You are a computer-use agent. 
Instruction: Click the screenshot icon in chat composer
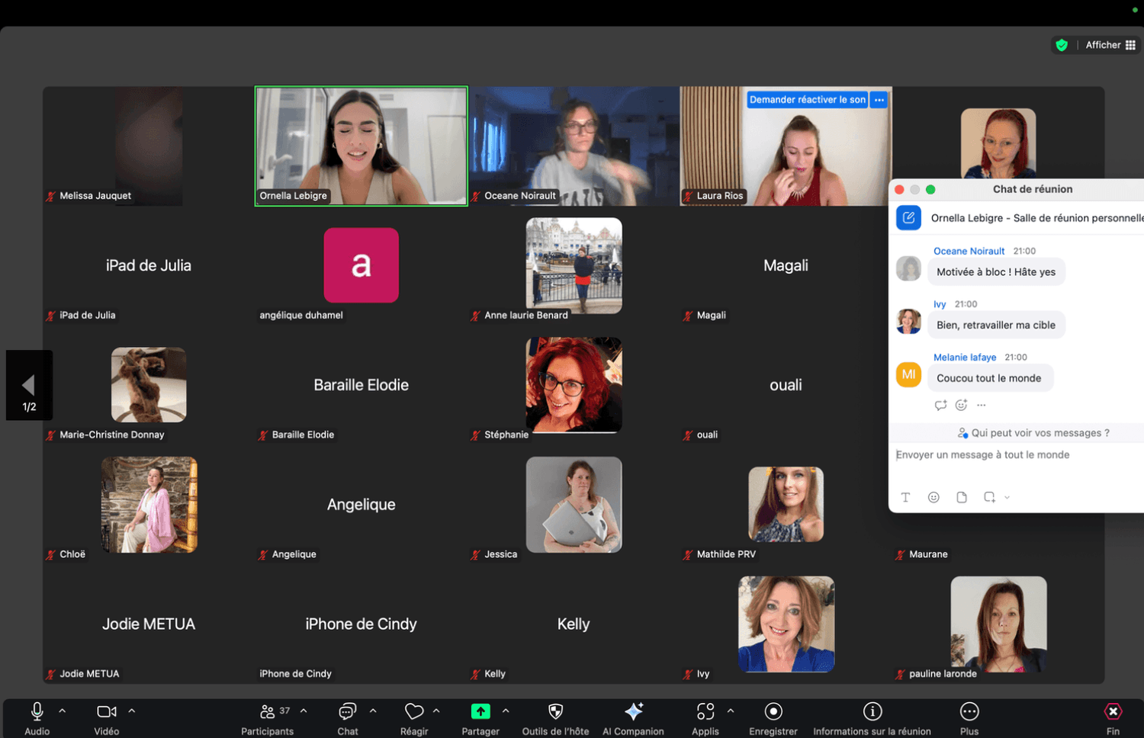[989, 497]
